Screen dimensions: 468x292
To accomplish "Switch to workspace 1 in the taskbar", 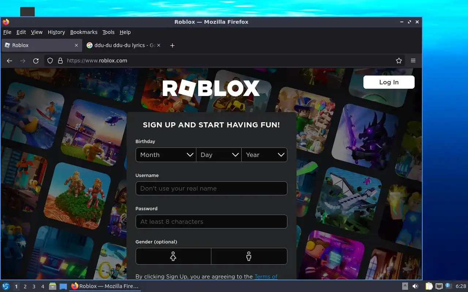I will tap(16, 287).
